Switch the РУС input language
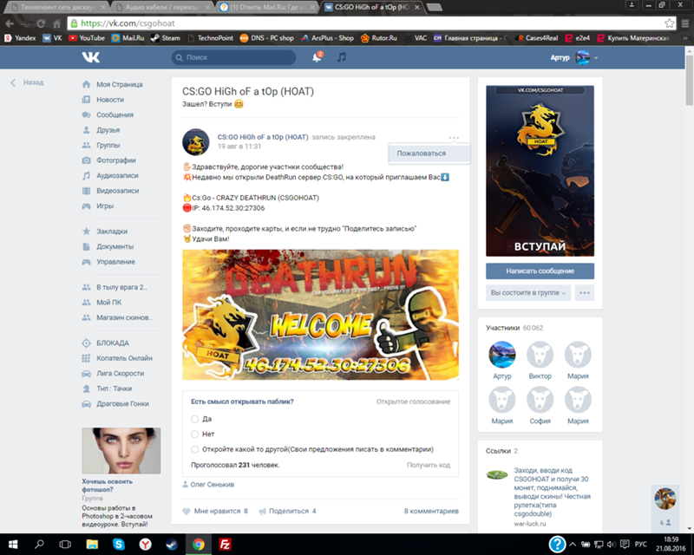This screenshot has height=555, width=694. pos(640,545)
